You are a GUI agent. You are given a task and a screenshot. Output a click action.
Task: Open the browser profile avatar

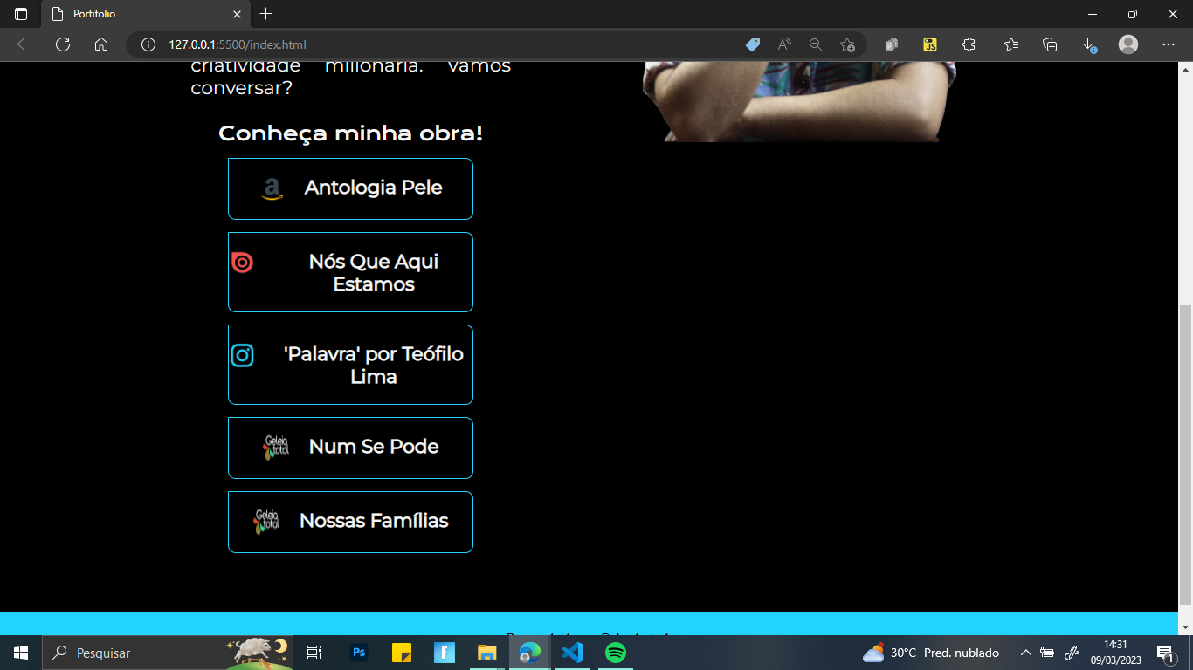click(1128, 44)
